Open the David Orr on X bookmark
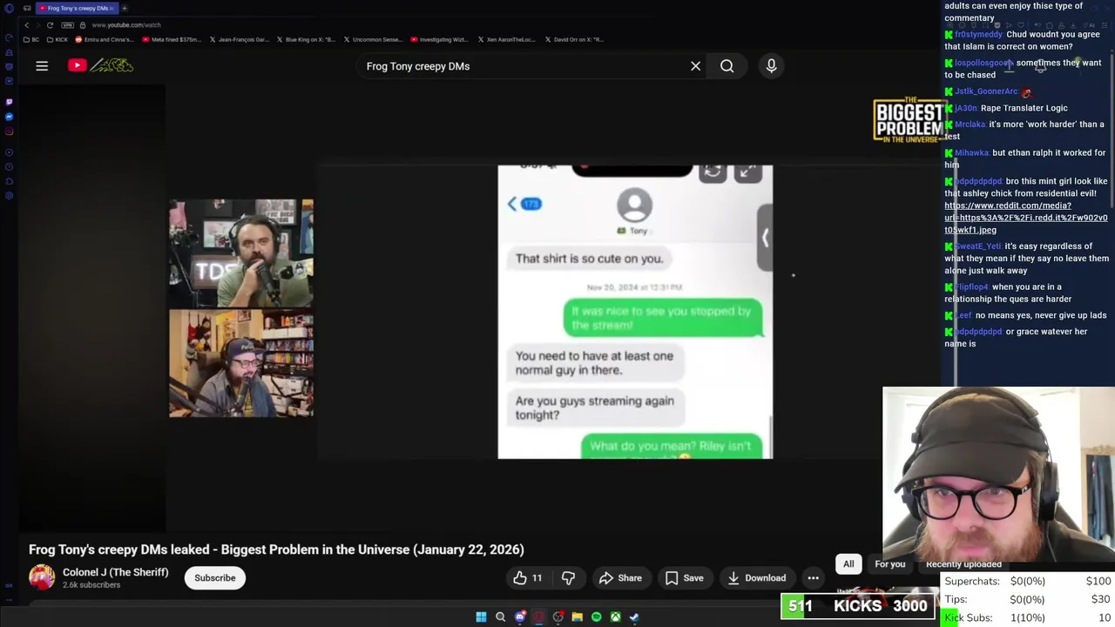 coord(573,39)
